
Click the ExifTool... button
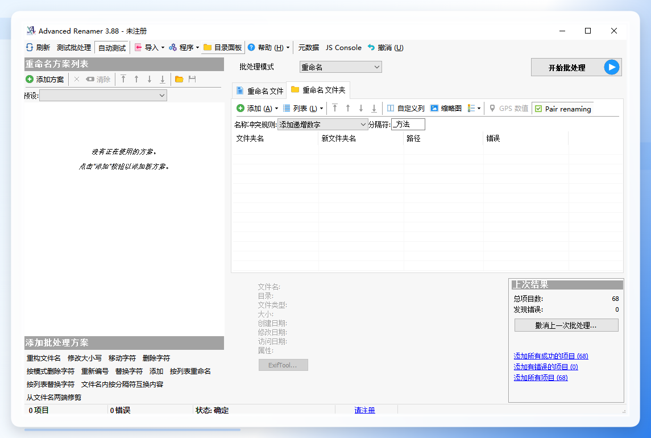[283, 365]
